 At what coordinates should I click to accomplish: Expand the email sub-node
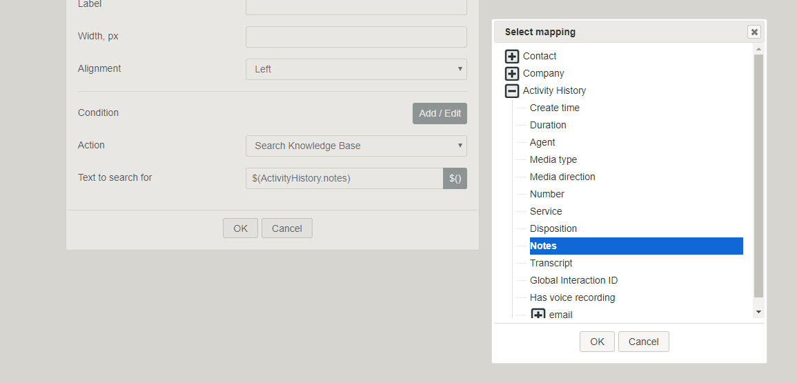pyautogui.click(x=538, y=315)
